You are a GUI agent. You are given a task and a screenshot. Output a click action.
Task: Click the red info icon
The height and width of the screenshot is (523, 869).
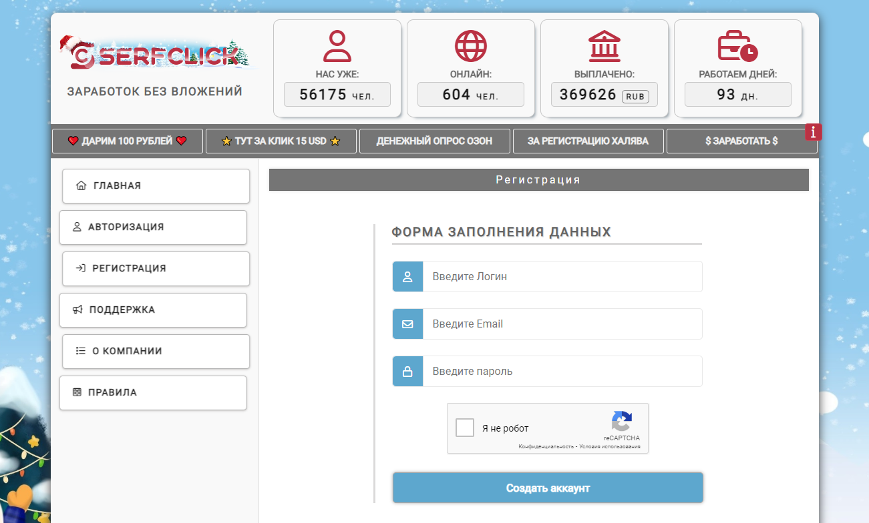813,132
